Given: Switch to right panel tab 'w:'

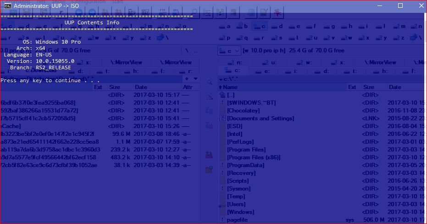Looking at the screenshot, I should click(x=306, y=62).
